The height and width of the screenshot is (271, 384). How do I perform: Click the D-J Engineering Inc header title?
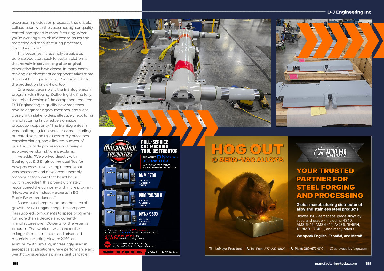349,12
